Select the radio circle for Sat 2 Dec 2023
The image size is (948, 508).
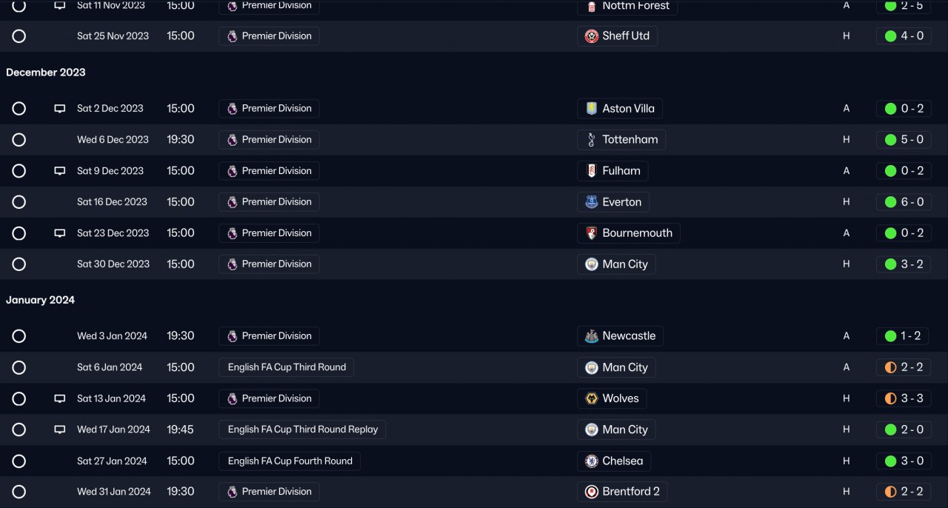[19, 109]
